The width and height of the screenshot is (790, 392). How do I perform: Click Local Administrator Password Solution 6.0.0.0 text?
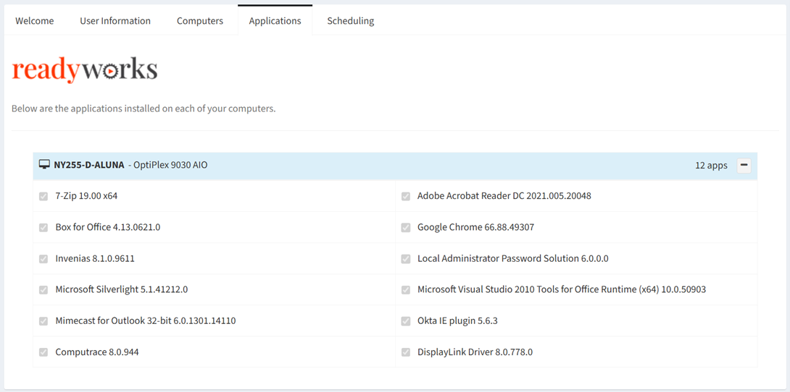click(x=513, y=258)
